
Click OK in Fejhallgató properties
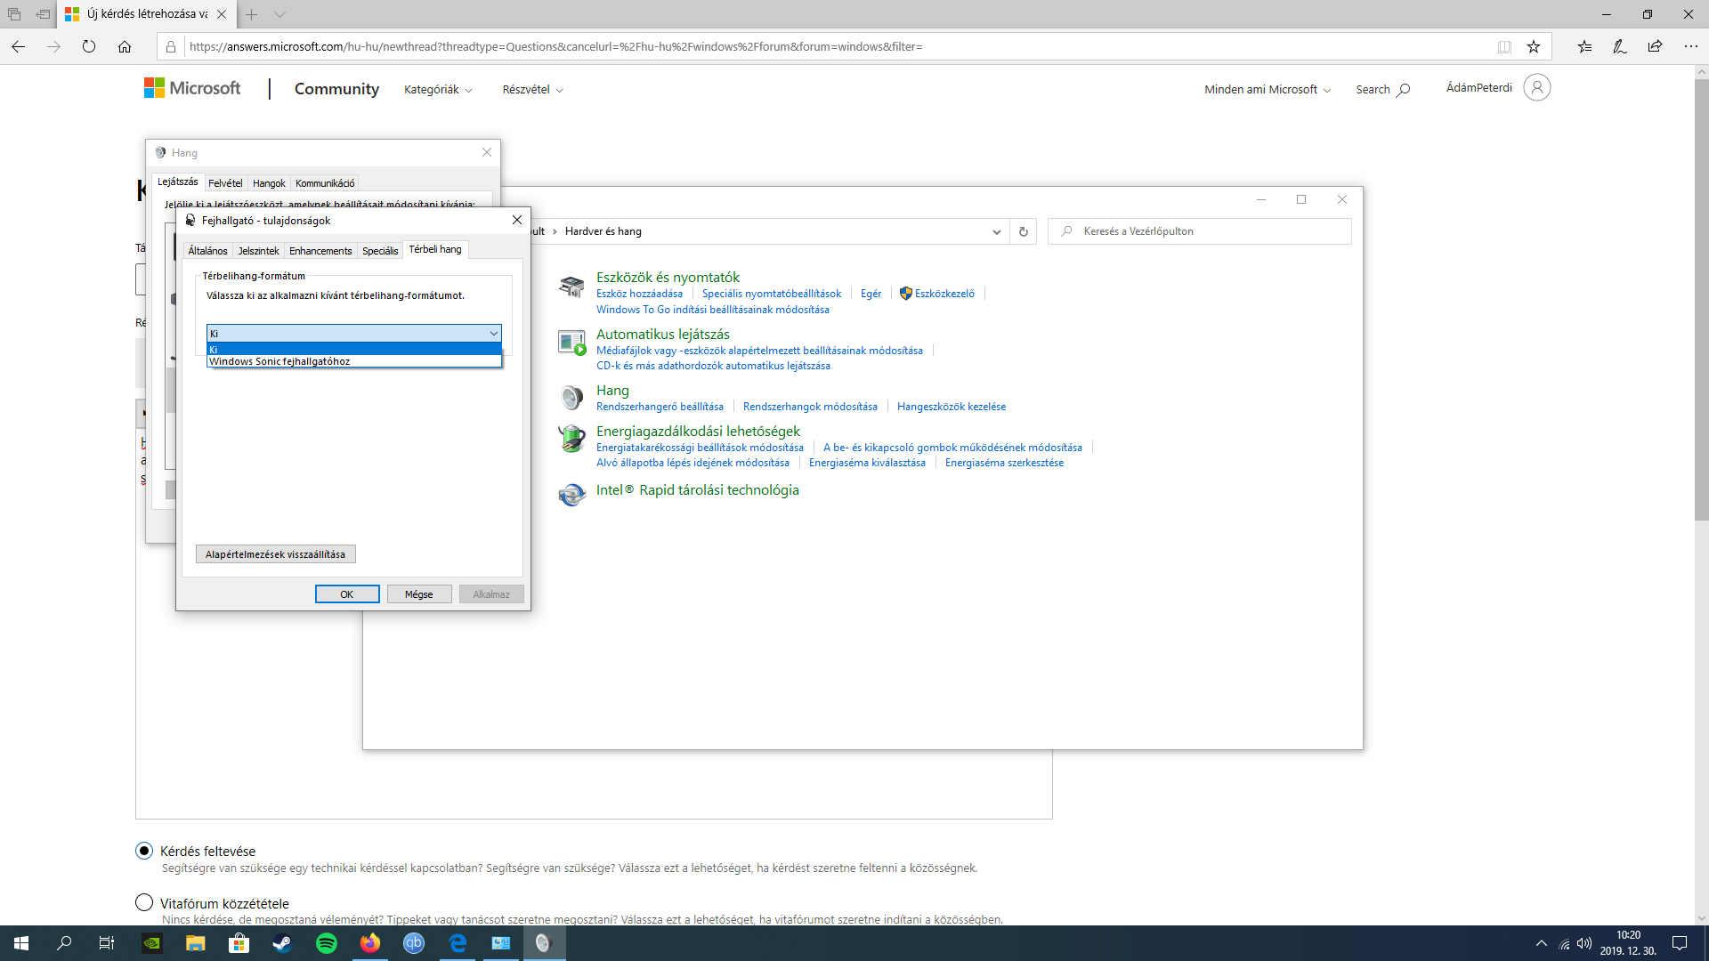pos(347,594)
